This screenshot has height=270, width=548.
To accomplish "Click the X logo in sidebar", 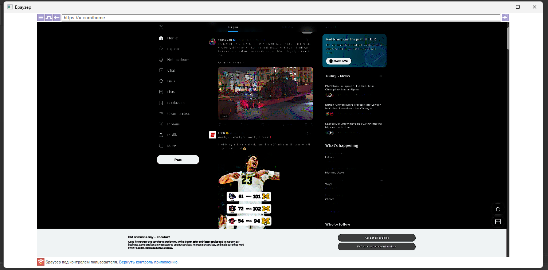I will (x=161, y=27).
